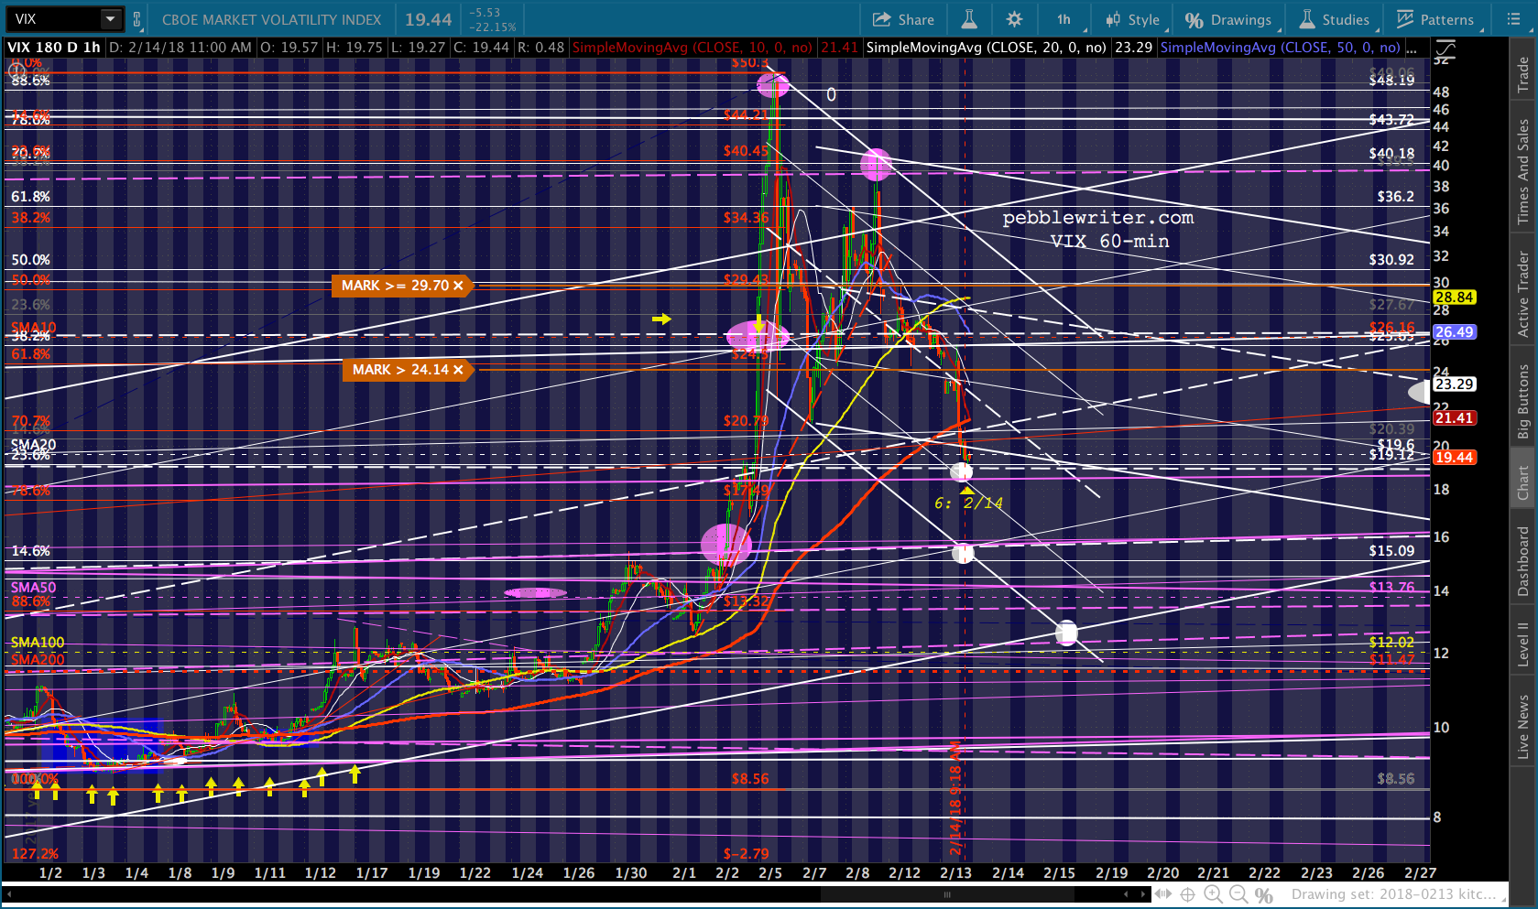Close the MARK >= 29.70 alert
Viewport: 1538px width, 909px height.
tap(458, 286)
